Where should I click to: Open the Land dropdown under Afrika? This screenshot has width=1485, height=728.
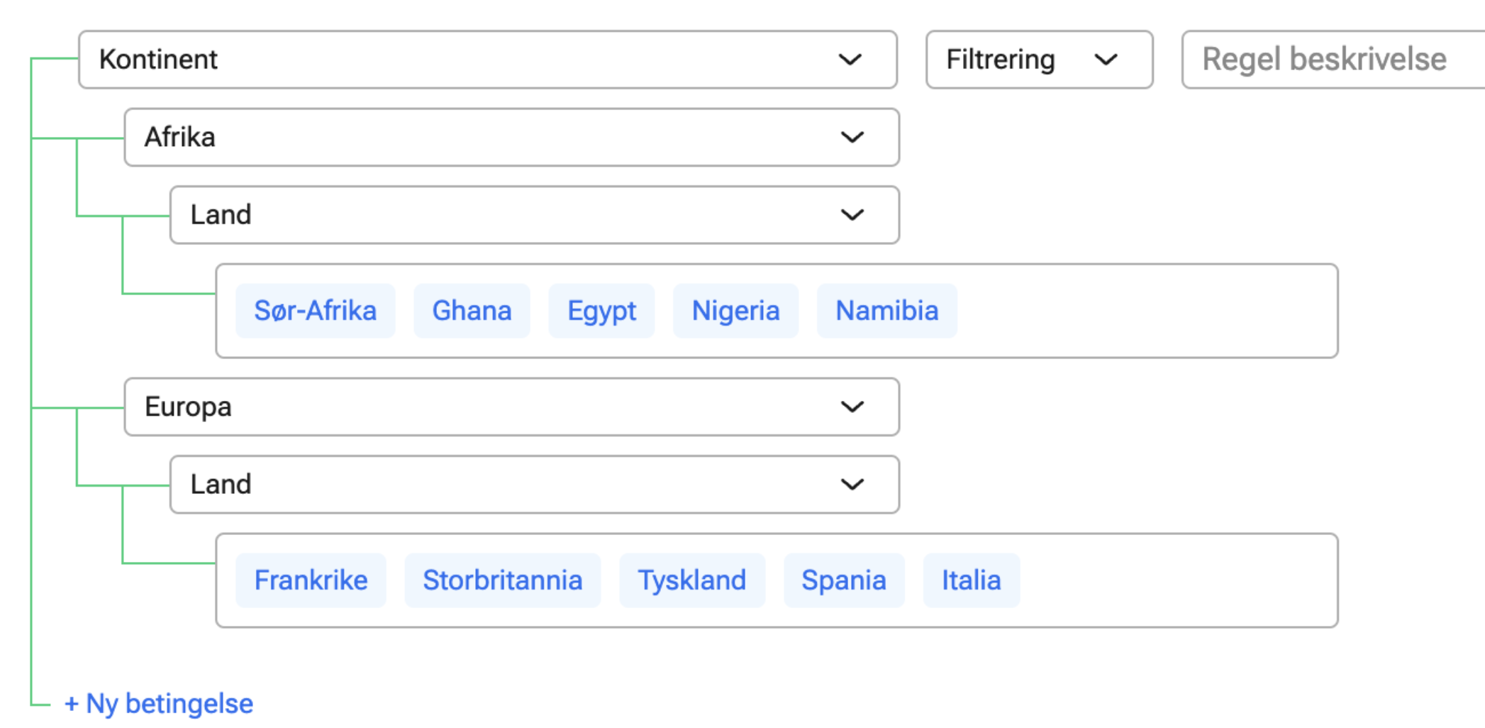[534, 215]
